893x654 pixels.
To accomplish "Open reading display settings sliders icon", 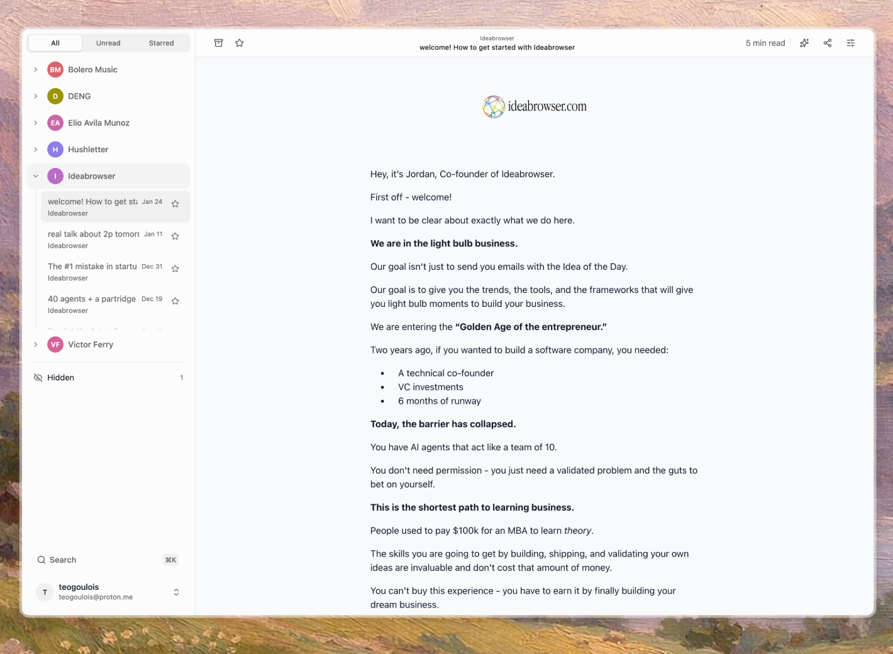I will 851,43.
